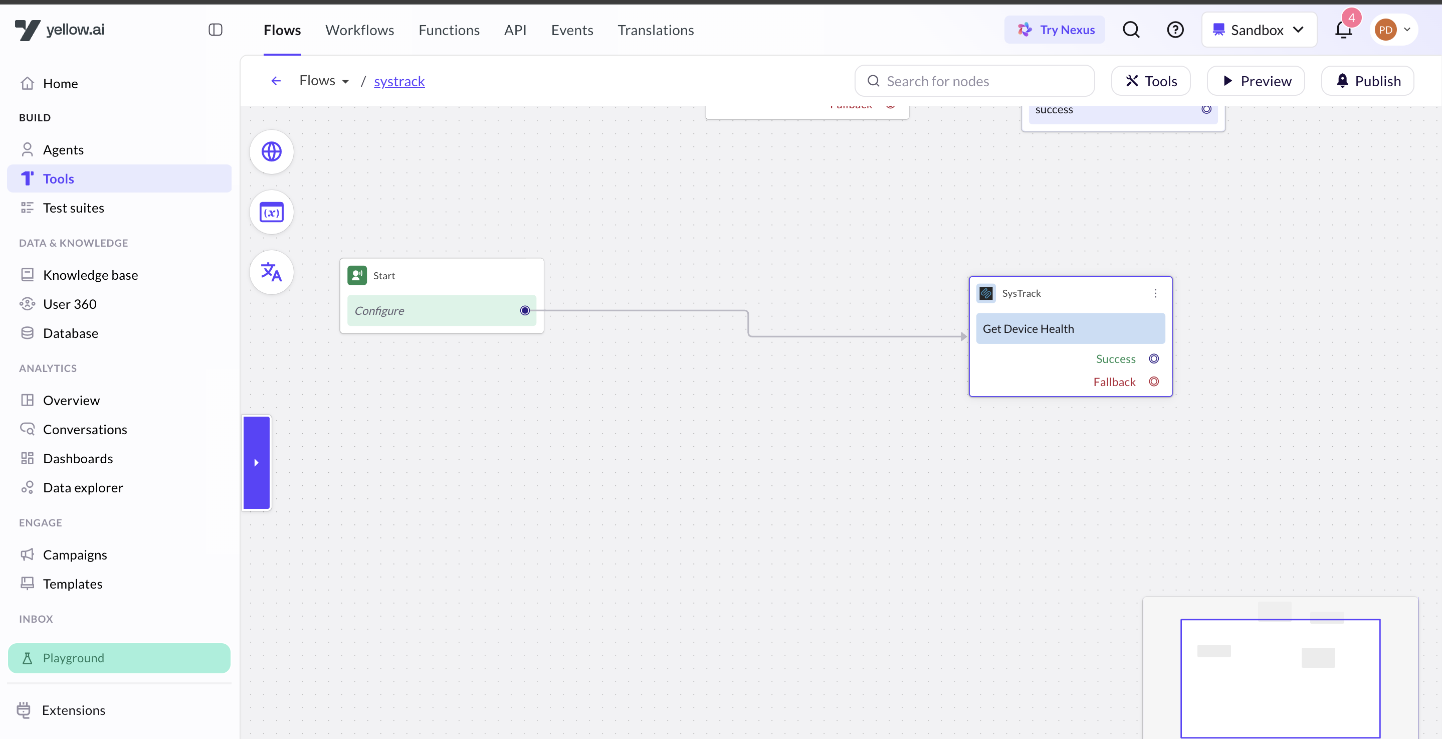Open the variables (x) icon
1442x739 pixels.
pyautogui.click(x=272, y=212)
